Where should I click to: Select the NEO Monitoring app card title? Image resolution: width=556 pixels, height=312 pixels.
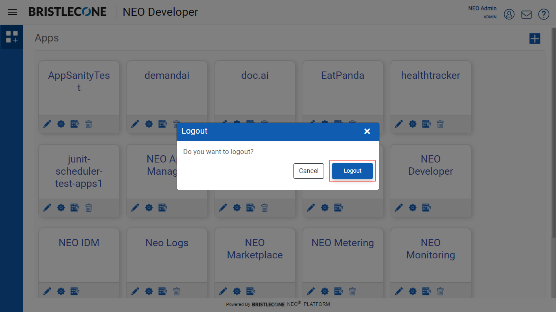tap(431, 249)
